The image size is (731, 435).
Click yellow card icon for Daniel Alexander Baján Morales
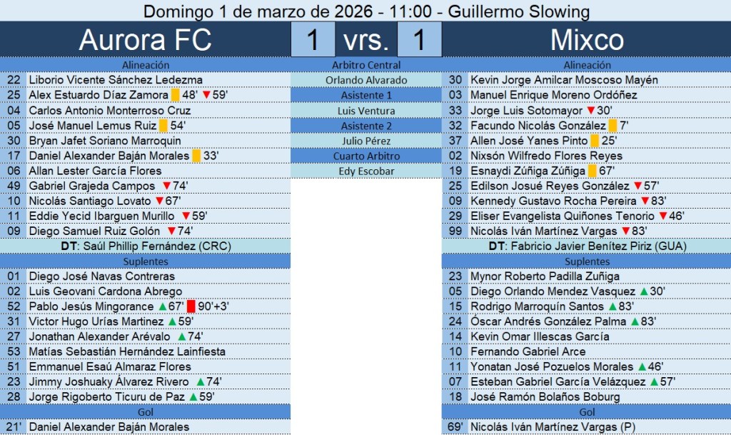coord(196,156)
